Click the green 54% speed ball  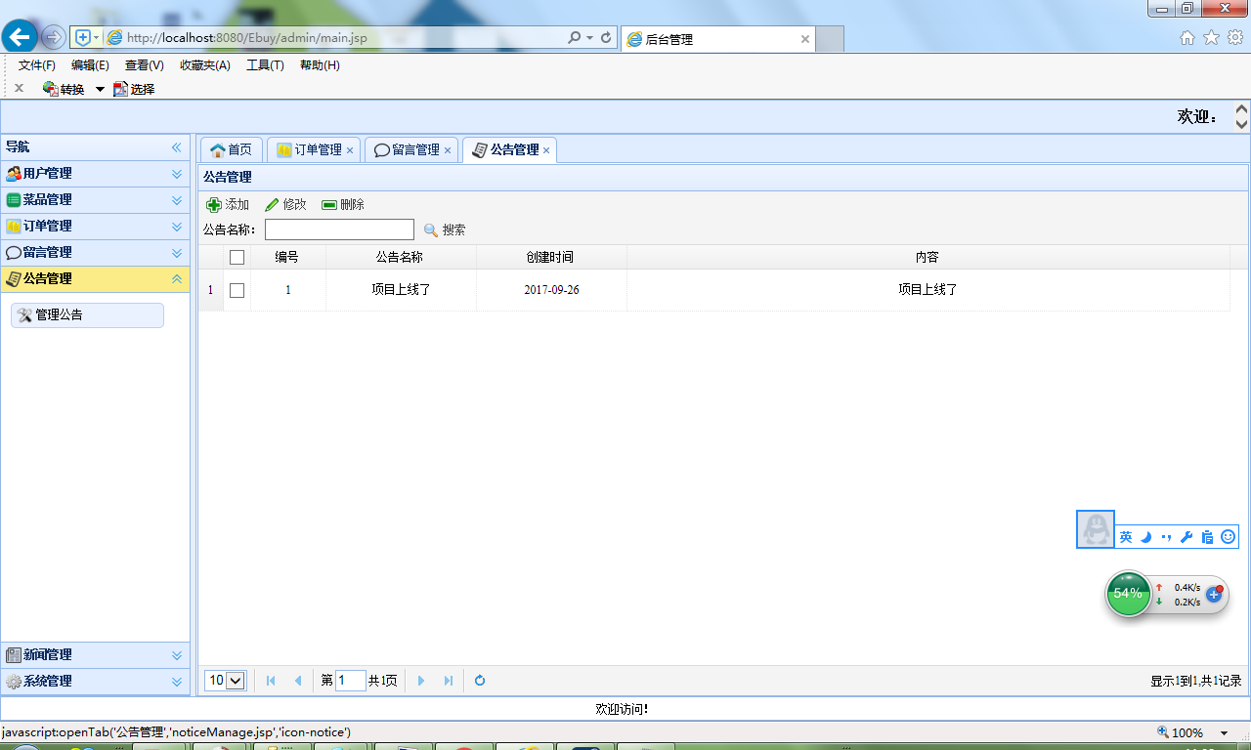[1129, 594]
